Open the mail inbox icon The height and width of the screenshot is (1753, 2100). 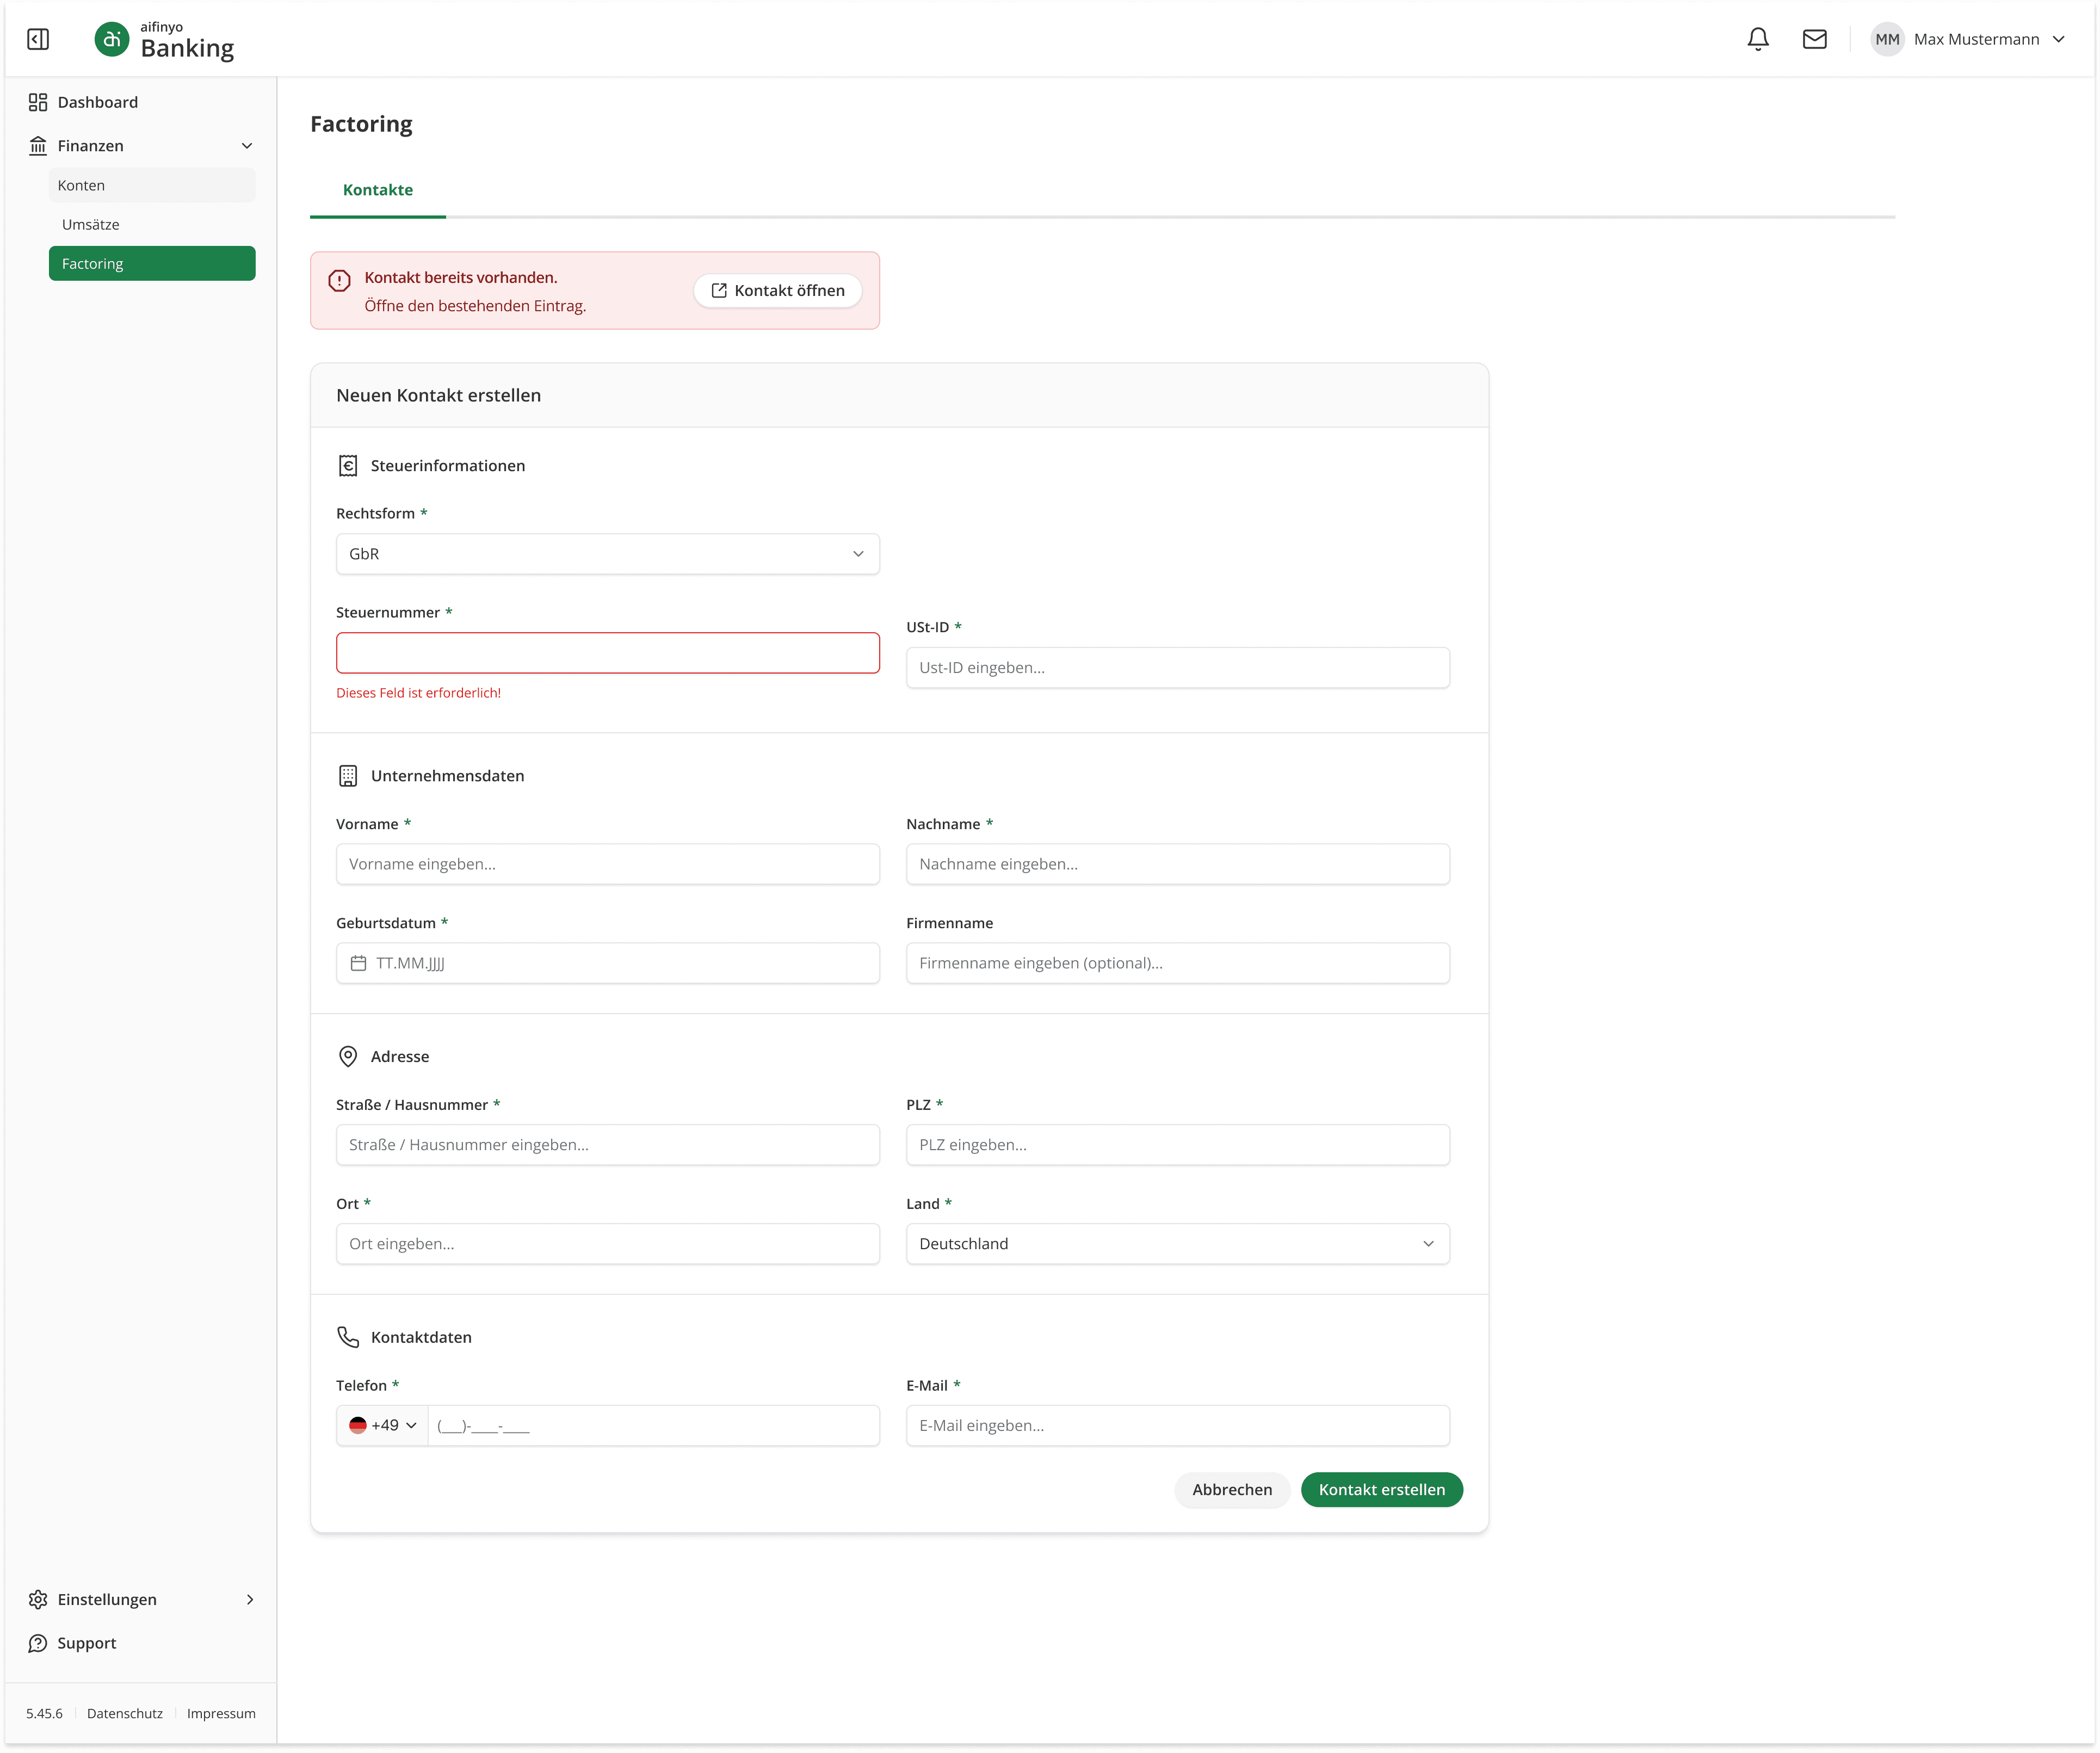coord(1814,39)
